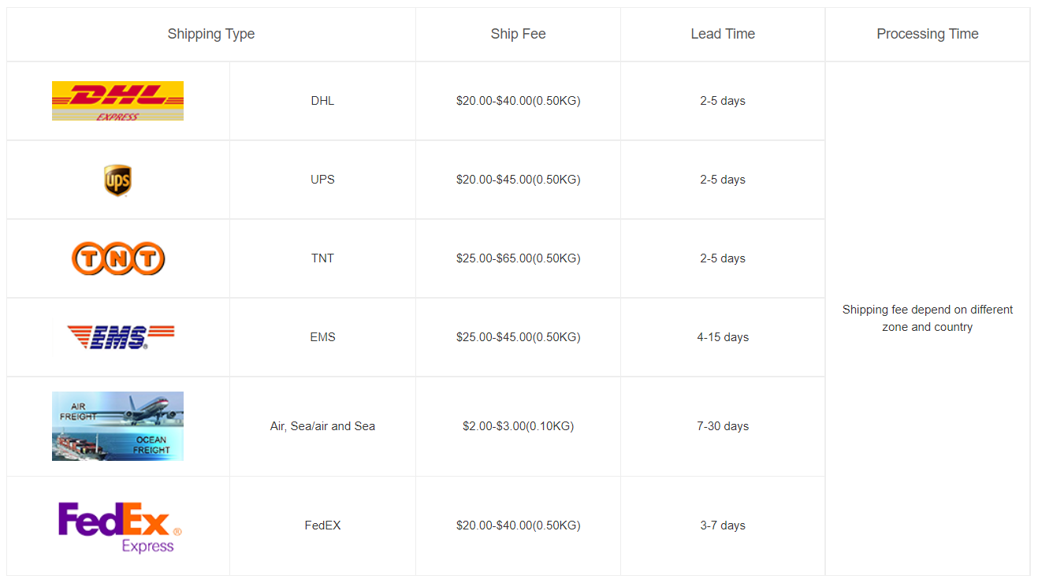Image resolution: width=1038 pixels, height=583 pixels.
Task: Select the Shipping Type column header
Action: point(211,34)
